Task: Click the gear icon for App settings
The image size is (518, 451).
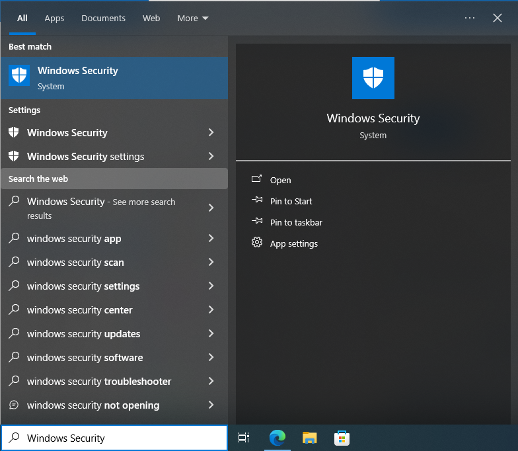Action: pos(256,242)
